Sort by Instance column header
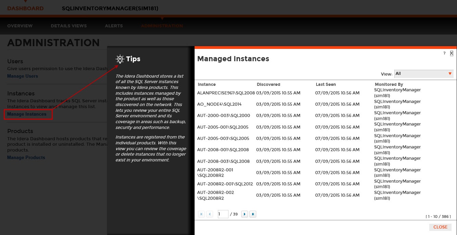This screenshot has height=235, width=457. [207, 84]
